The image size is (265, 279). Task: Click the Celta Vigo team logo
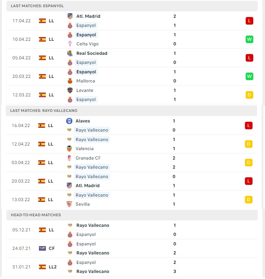click(x=70, y=44)
